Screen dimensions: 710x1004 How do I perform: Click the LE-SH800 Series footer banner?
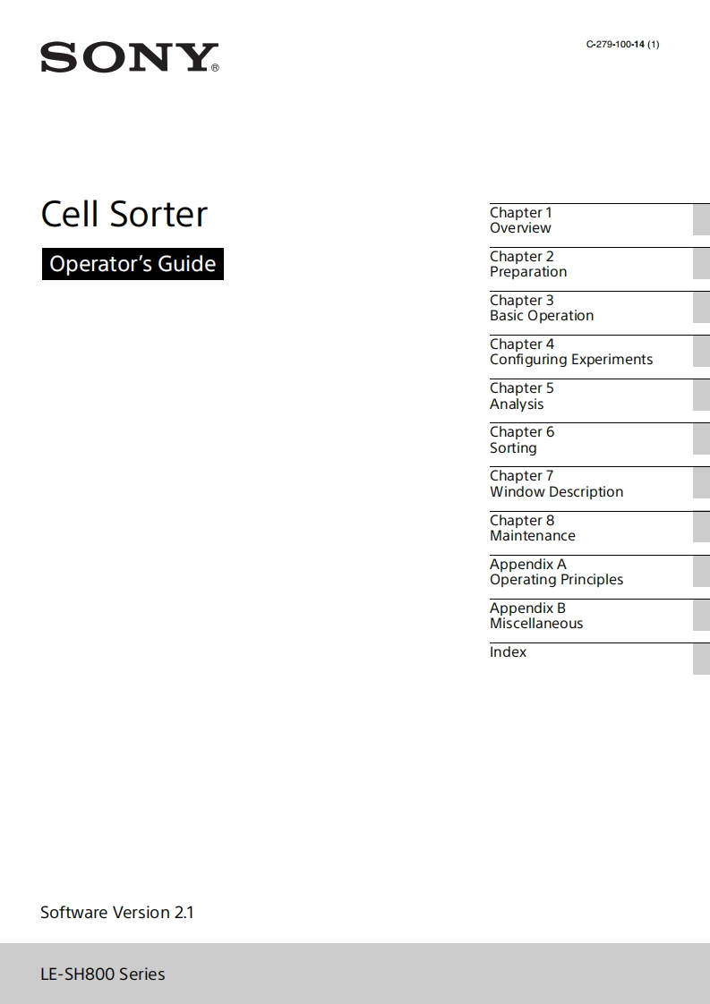(355, 974)
